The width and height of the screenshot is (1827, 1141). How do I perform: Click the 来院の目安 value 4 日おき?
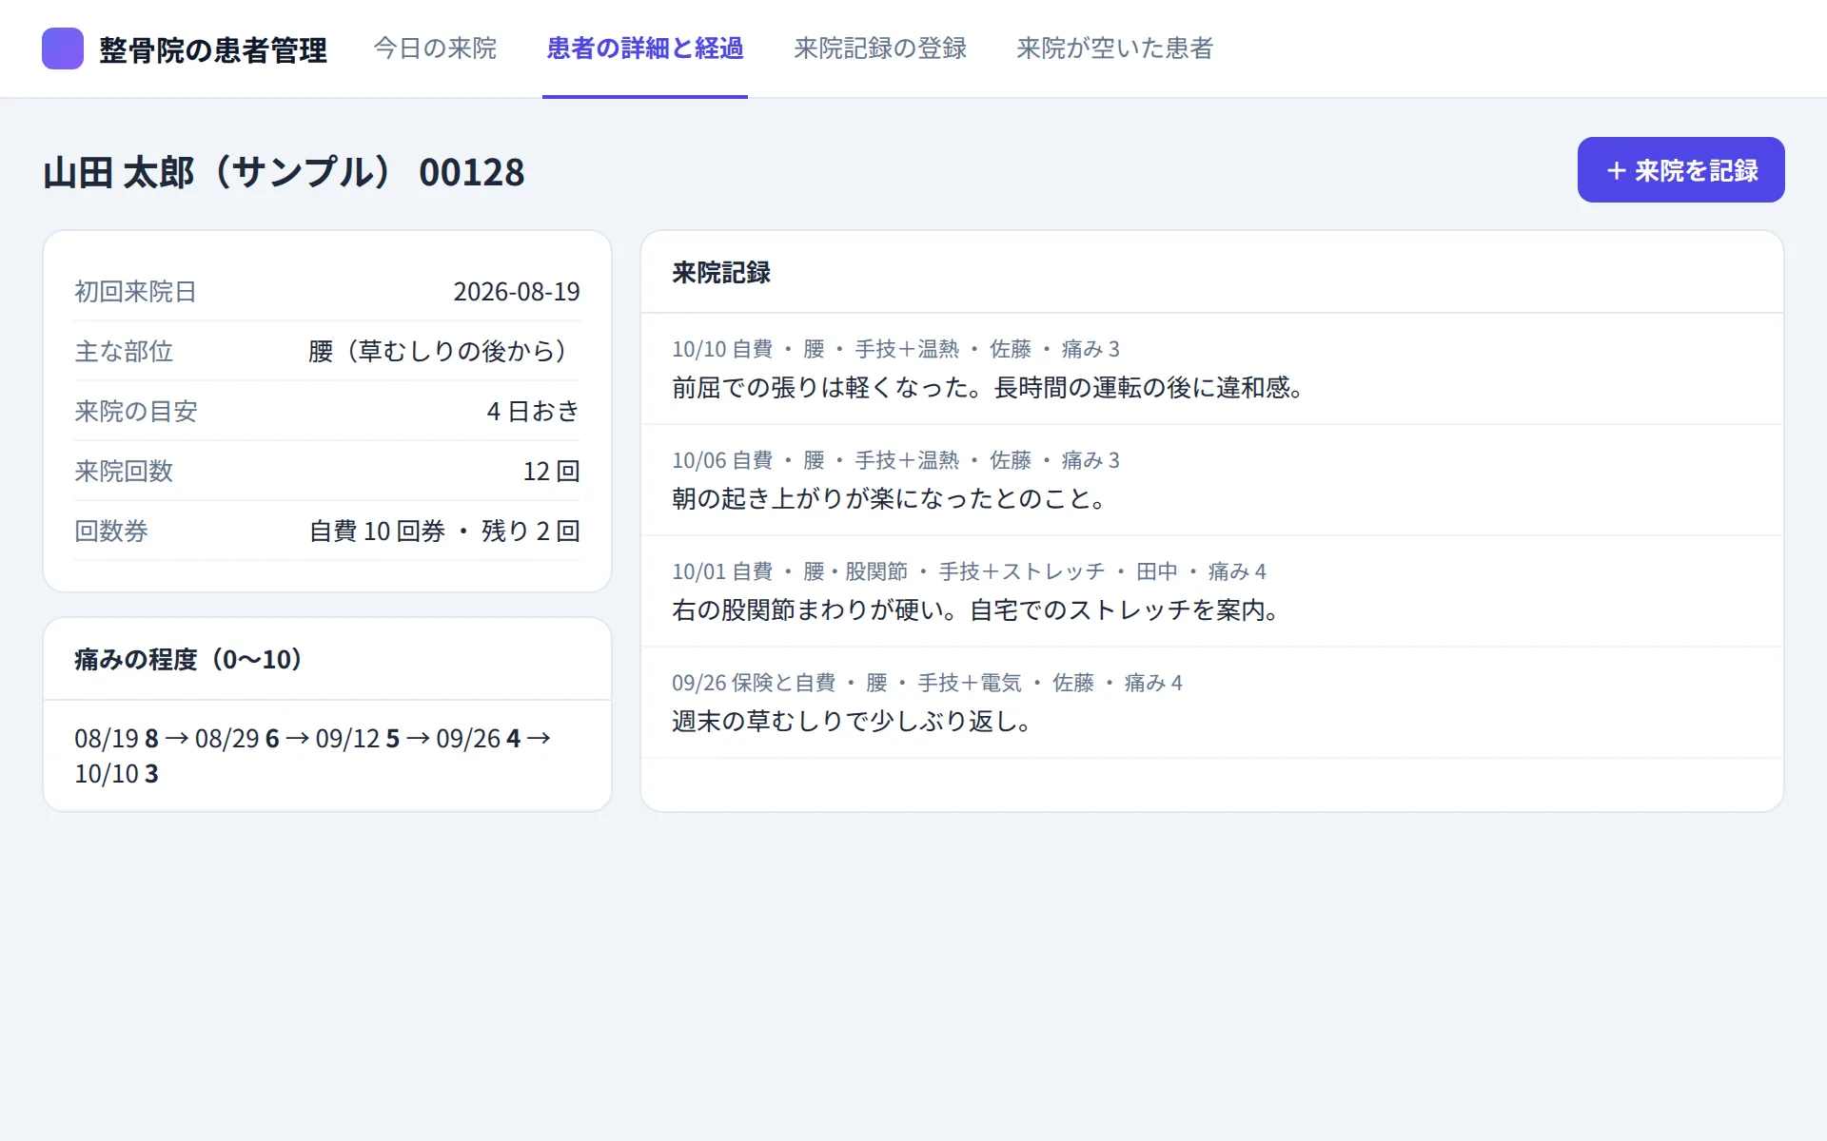[533, 412]
